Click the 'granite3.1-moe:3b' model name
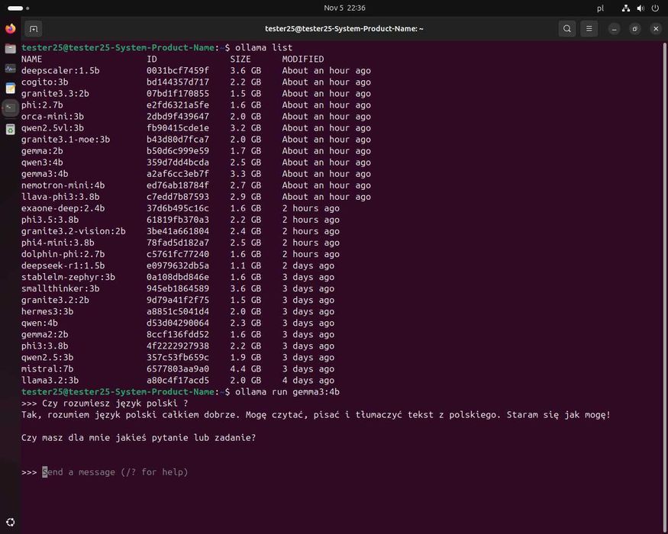Viewport: 668px width, 534px height. pyautogui.click(x=66, y=140)
